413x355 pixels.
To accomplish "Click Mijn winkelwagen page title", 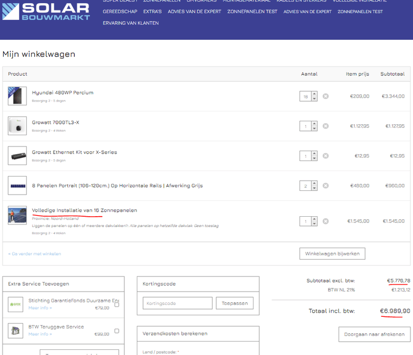I will pos(39,54).
